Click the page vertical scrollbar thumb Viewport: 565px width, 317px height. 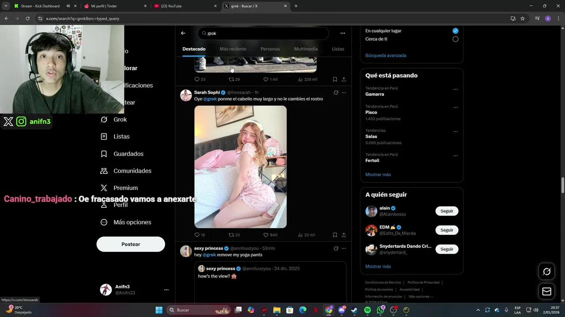(x=563, y=185)
